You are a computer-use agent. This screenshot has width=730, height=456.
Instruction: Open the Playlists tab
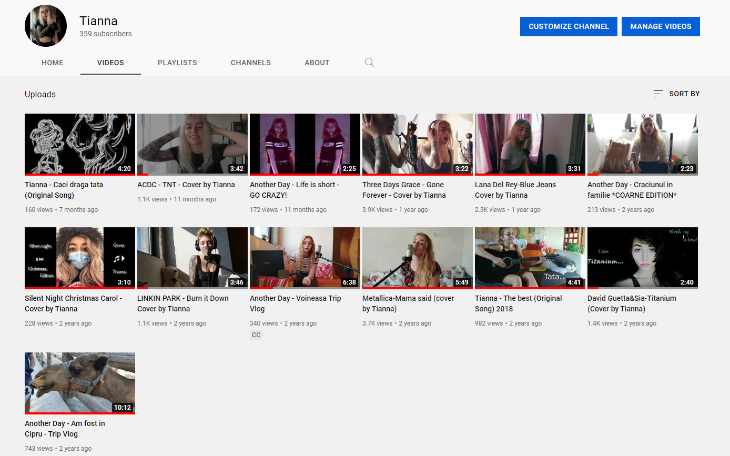(x=177, y=63)
